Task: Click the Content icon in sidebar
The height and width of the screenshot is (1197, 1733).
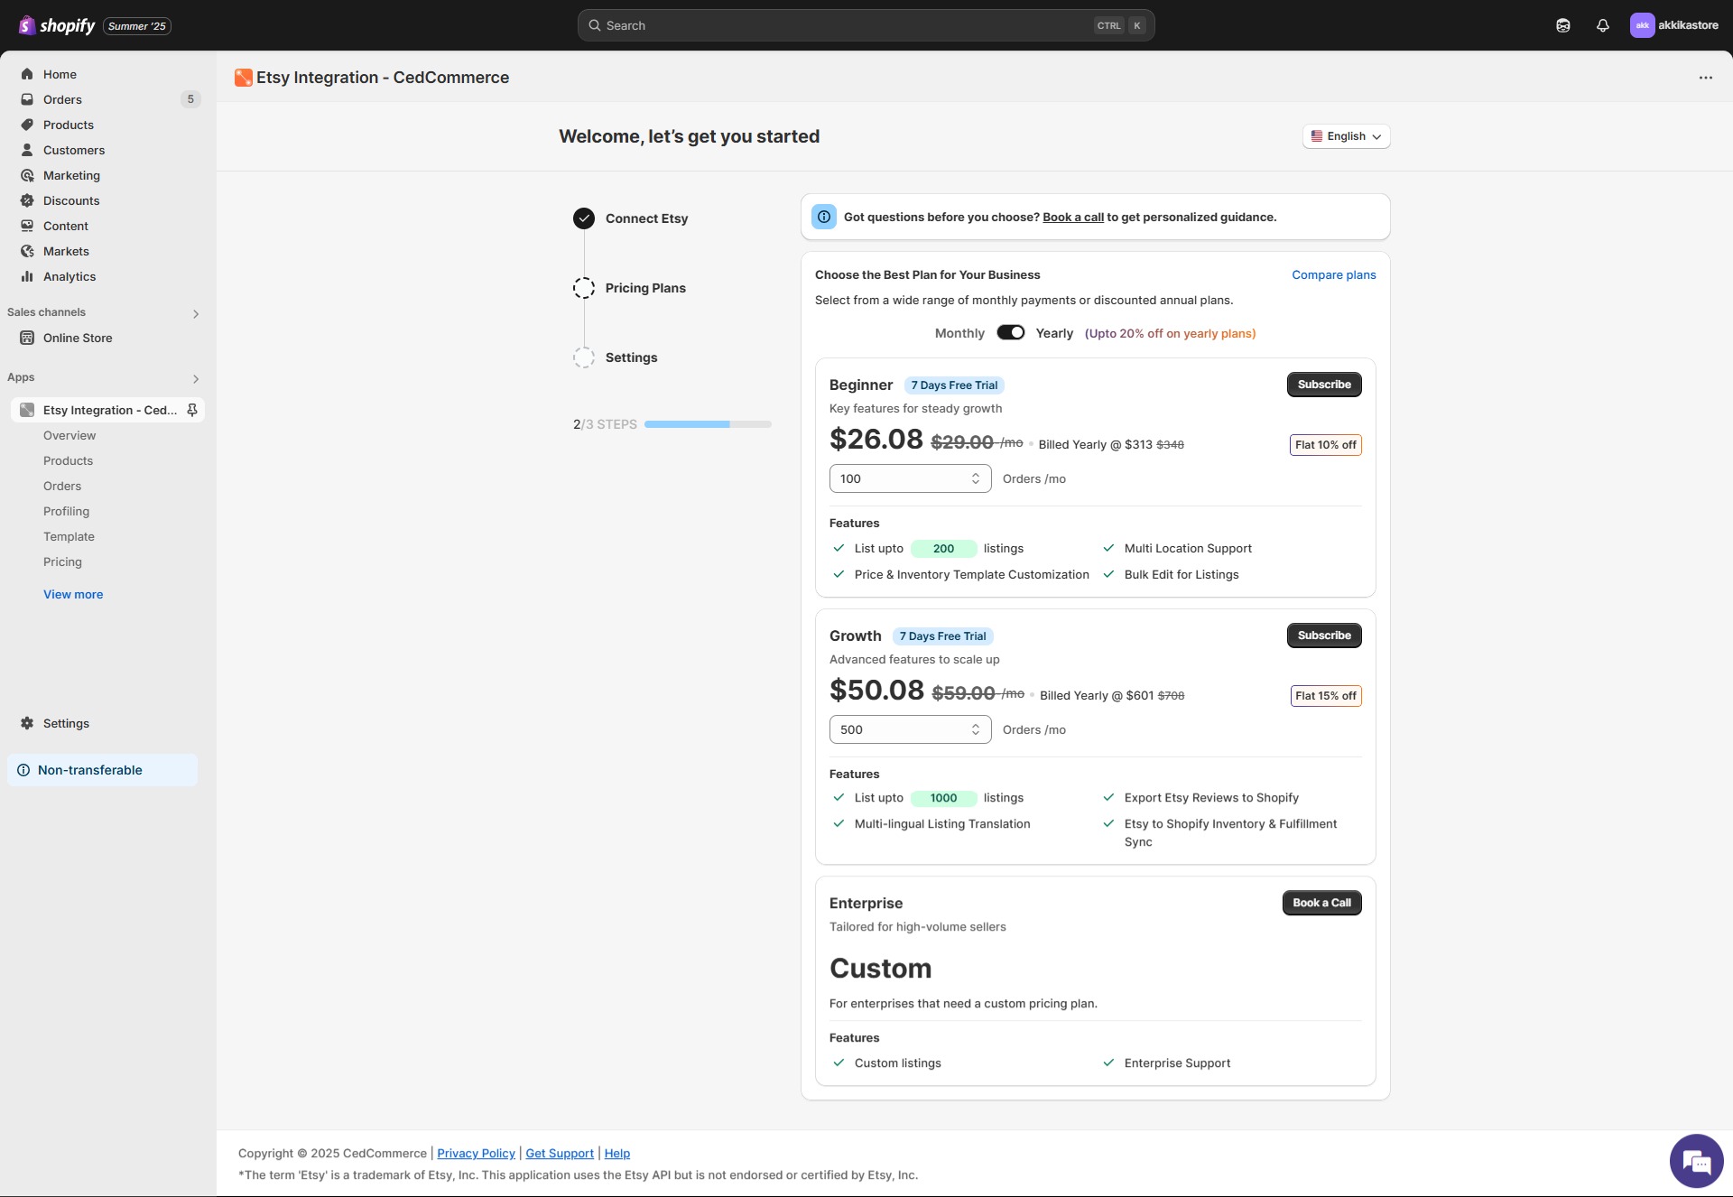Action: [x=27, y=226]
